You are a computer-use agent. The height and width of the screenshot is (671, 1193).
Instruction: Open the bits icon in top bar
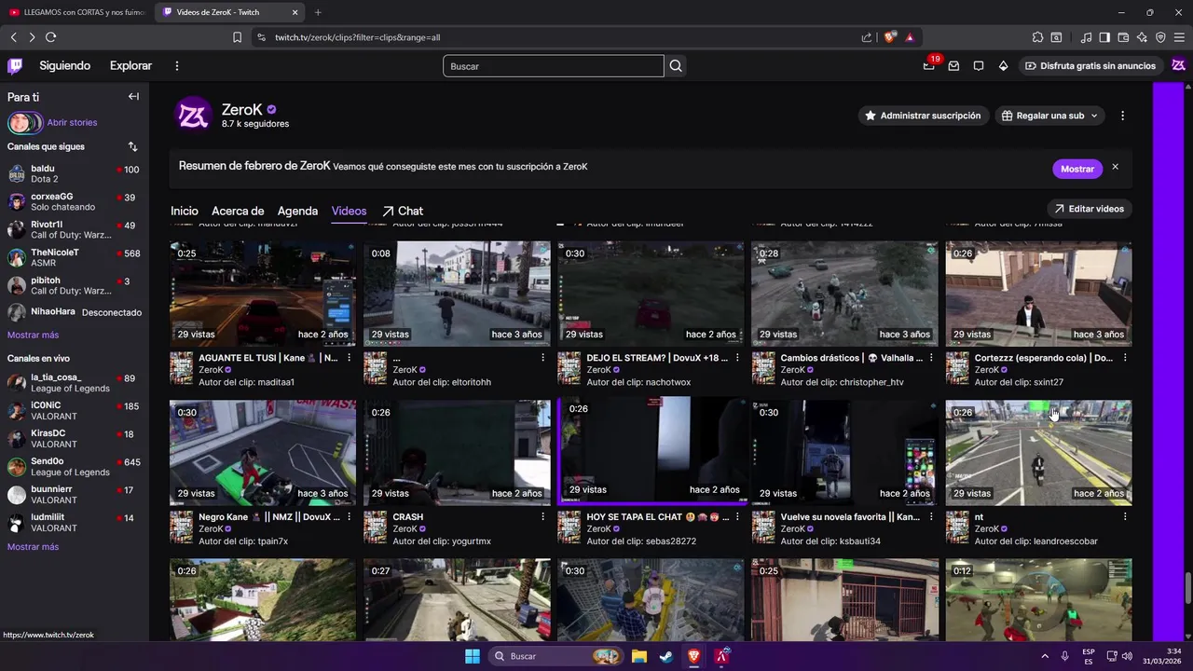pyautogui.click(x=1003, y=66)
